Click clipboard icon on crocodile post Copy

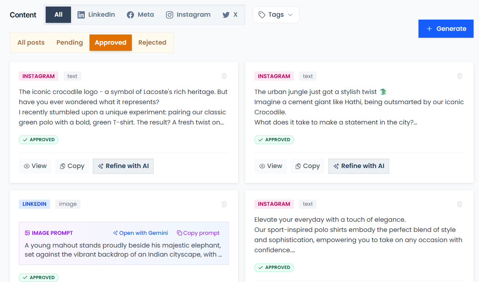63,166
